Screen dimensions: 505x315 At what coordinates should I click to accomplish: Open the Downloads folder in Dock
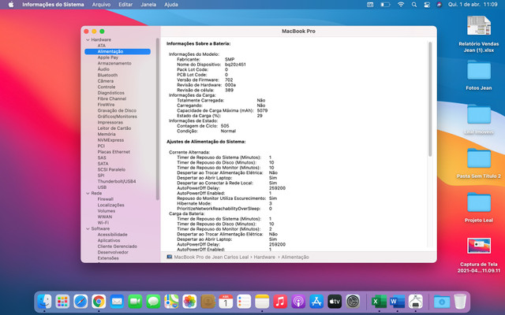[442, 302]
